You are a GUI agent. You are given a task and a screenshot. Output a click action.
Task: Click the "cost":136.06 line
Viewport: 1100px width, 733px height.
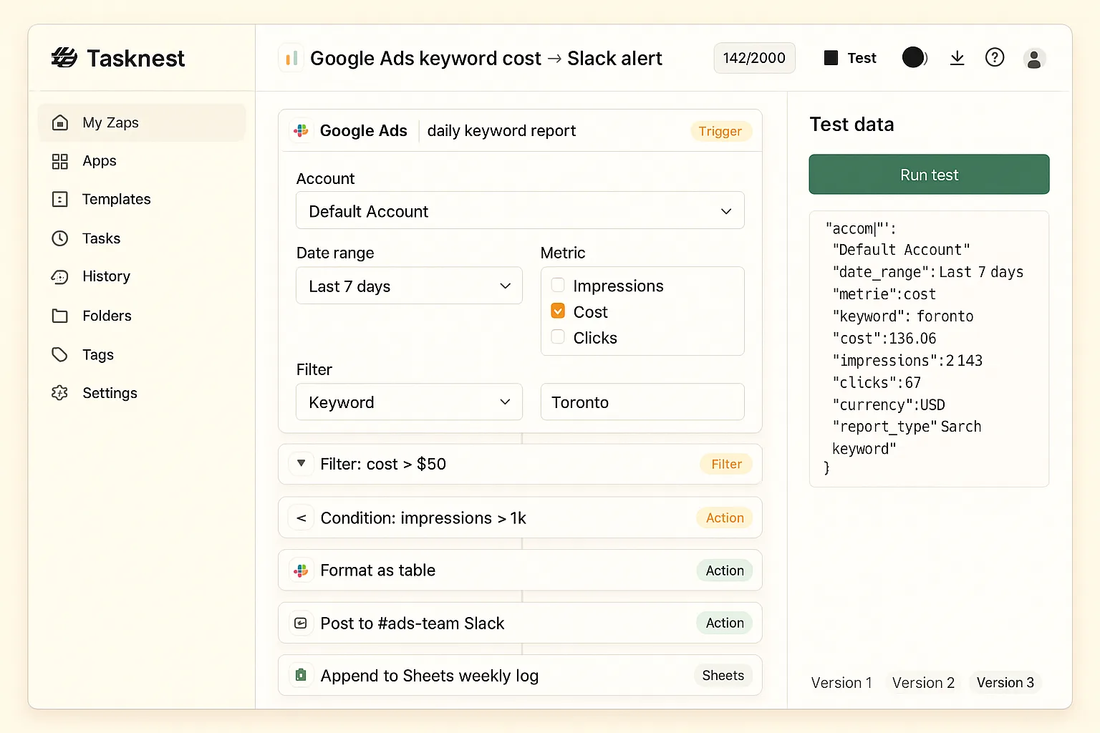[x=884, y=339]
